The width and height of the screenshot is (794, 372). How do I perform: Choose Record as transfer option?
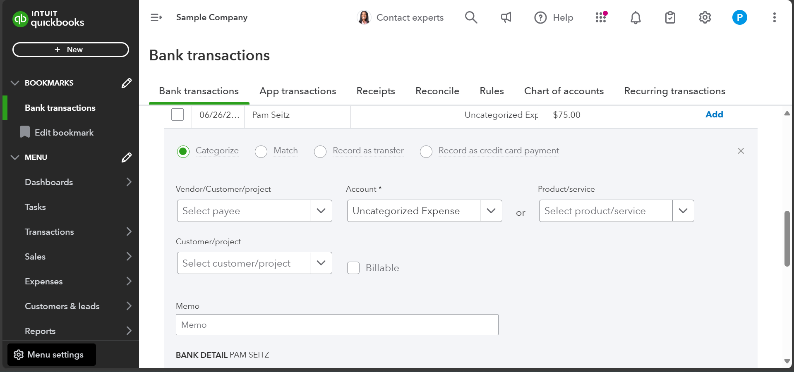(320, 152)
